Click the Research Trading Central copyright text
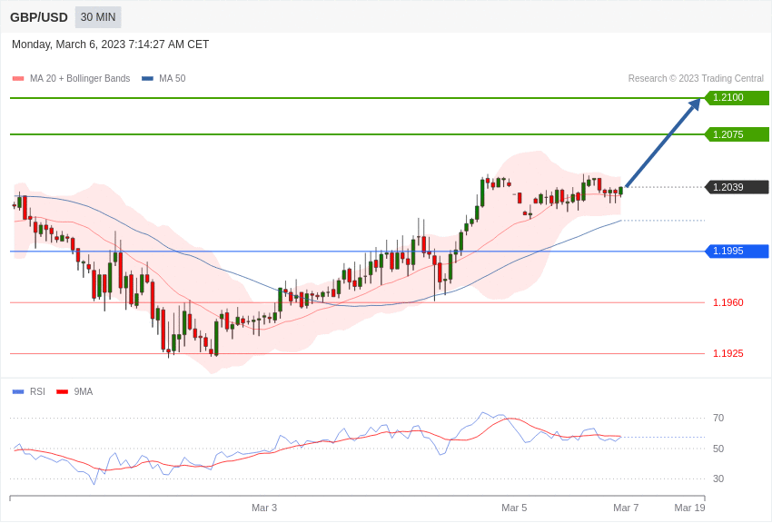This screenshot has height=523, width=772. tap(696, 79)
